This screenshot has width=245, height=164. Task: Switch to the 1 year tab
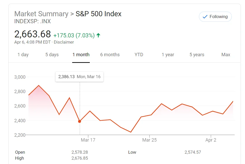click(168, 55)
